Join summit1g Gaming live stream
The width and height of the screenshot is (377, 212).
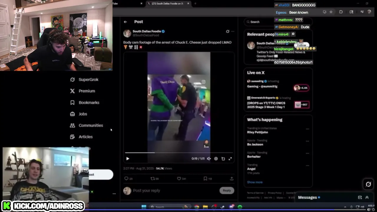[301, 88]
